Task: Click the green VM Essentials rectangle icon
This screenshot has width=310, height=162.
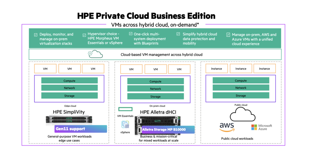Action: tap(125, 109)
